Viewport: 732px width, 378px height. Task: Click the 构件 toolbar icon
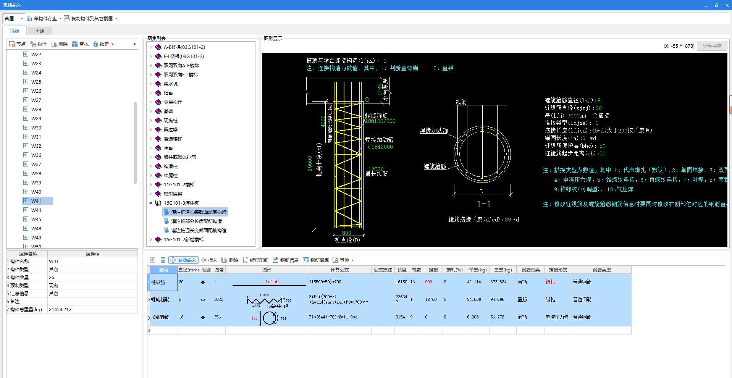[x=33, y=44]
